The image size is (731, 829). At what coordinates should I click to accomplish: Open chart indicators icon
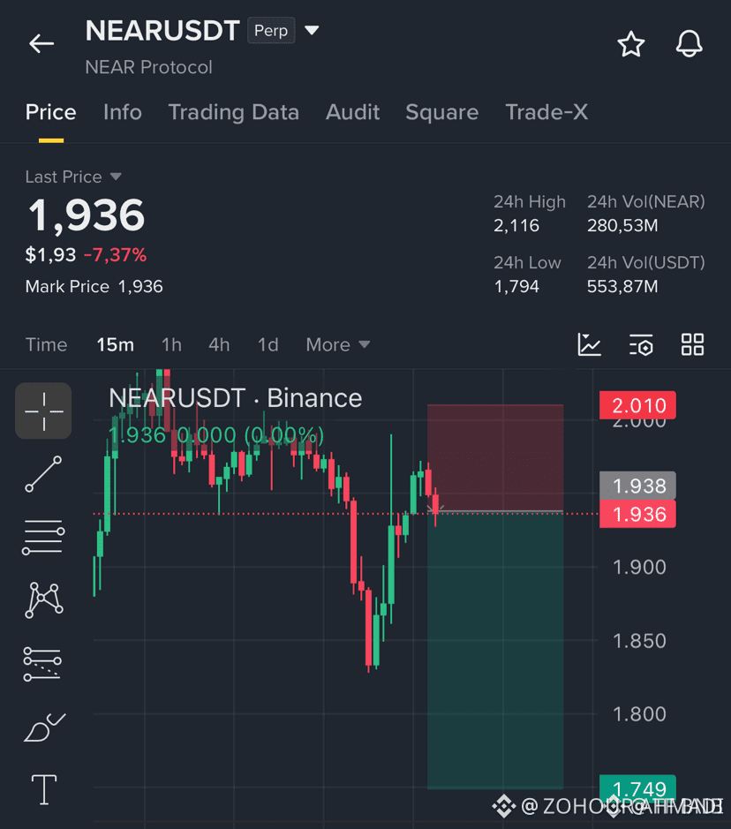590,344
